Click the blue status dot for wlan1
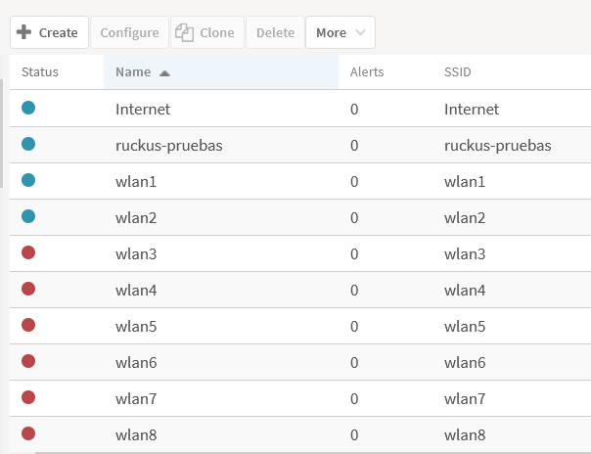 coord(28,181)
